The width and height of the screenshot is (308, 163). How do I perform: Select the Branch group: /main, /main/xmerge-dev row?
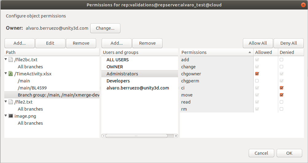point(52,95)
